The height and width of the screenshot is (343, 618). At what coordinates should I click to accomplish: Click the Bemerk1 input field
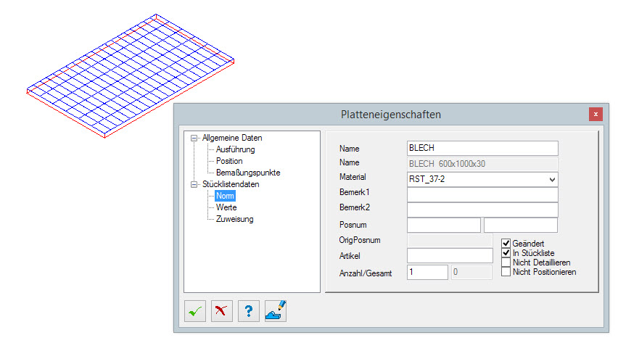[482, 195]
